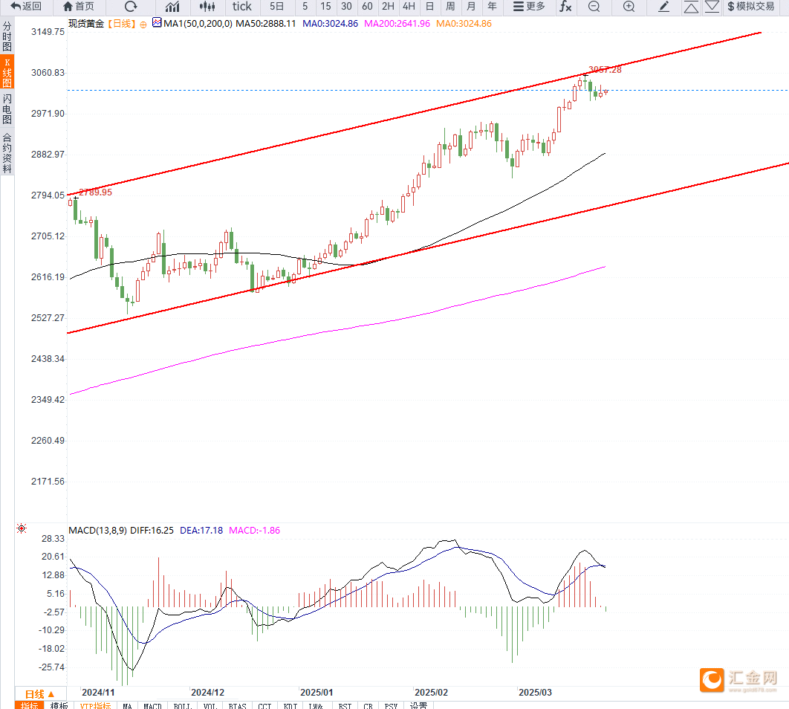Choose the 60-minute timeframe

(x=367, y=7)
